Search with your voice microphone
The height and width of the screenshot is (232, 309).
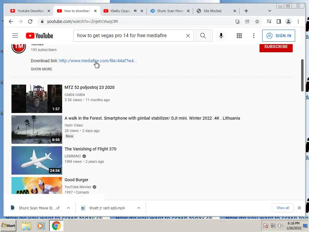[x=221, y=36]
